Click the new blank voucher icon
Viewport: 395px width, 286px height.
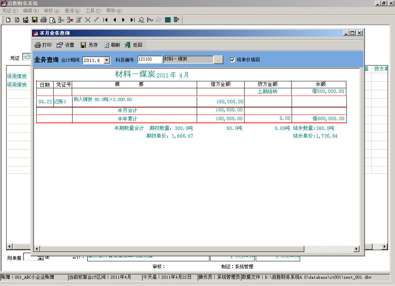click(x=8, y=20)
